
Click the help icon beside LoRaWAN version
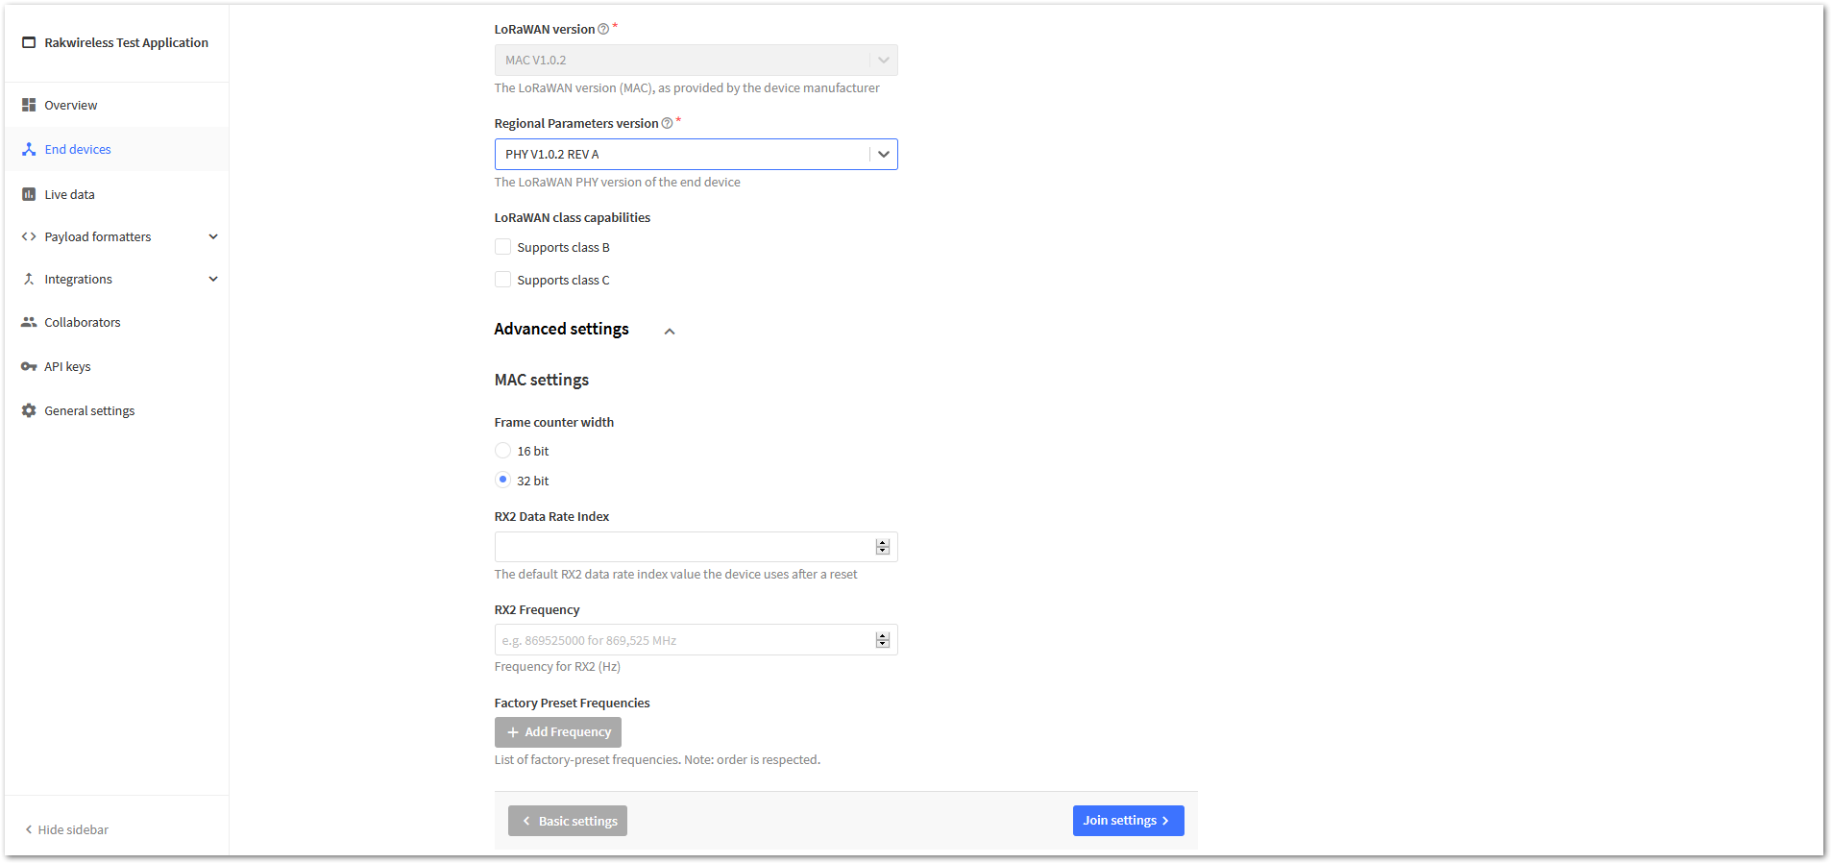pos(603,29)
